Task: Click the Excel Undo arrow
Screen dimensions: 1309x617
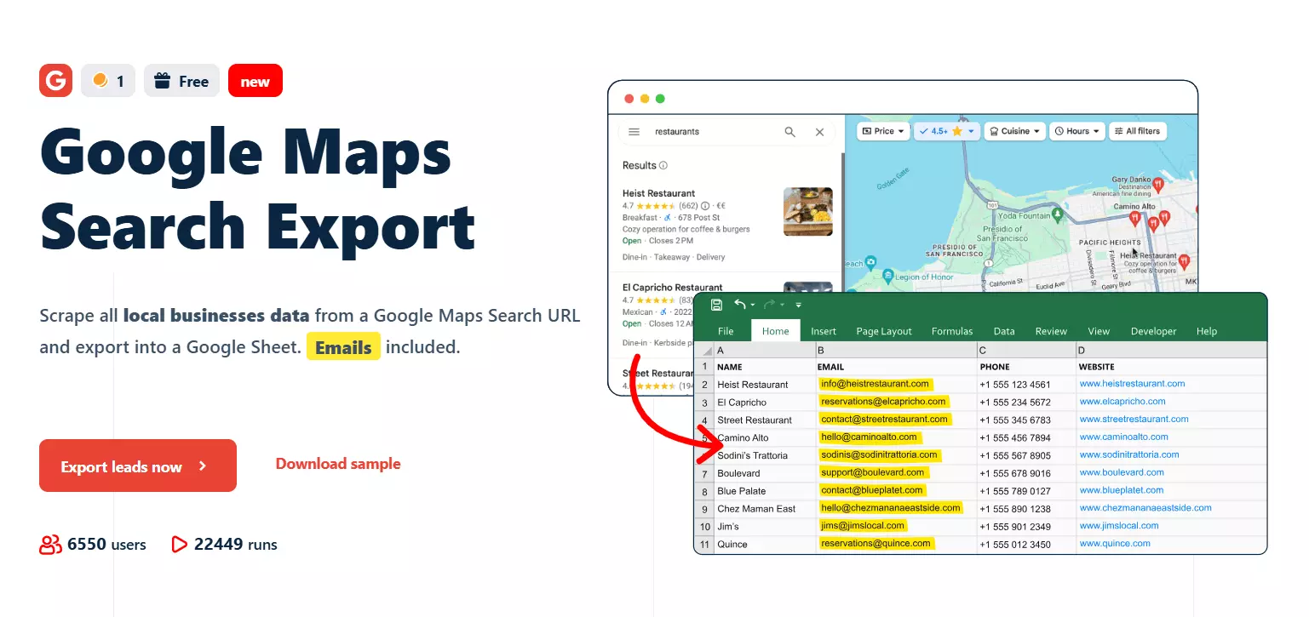Action: [740, 305]
